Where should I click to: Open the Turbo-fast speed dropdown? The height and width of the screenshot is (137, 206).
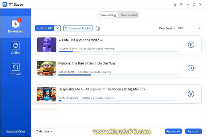(x=45, y=131)
